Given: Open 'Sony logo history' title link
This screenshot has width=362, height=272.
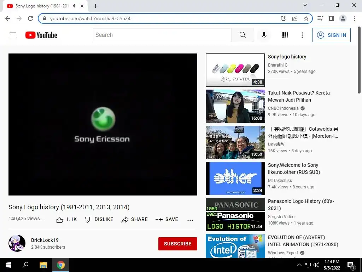Looking at the screenshot, I should pos(287,57).
